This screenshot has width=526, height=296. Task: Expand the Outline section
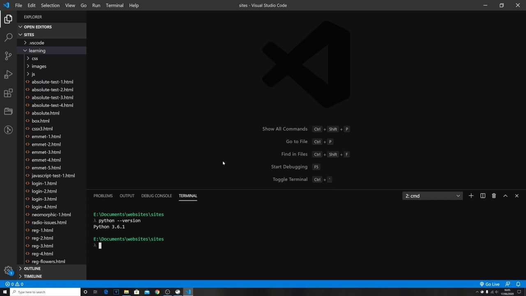(52, 268)
